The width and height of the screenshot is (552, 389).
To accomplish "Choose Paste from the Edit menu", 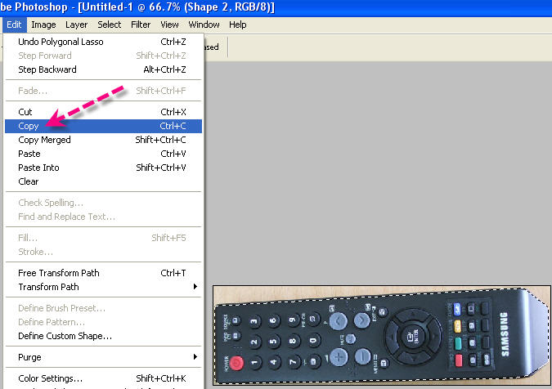I will pyautogui.click(x=104, y=154).
